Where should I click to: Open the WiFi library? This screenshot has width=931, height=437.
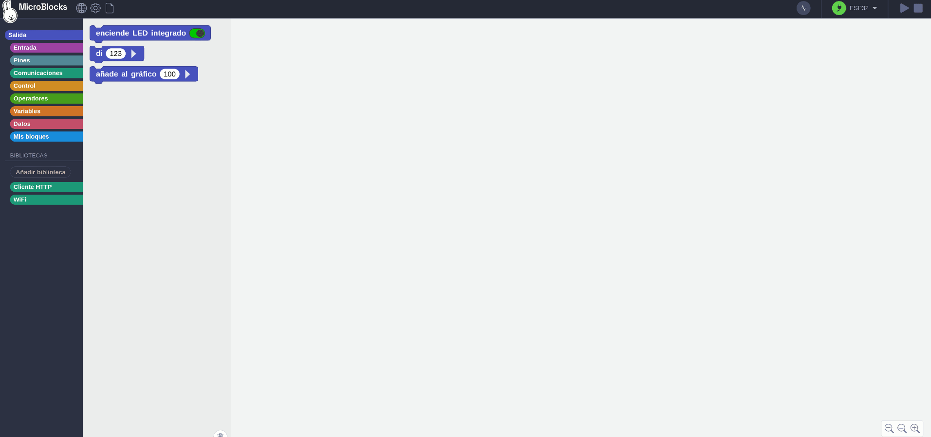(x=46, y=200)
